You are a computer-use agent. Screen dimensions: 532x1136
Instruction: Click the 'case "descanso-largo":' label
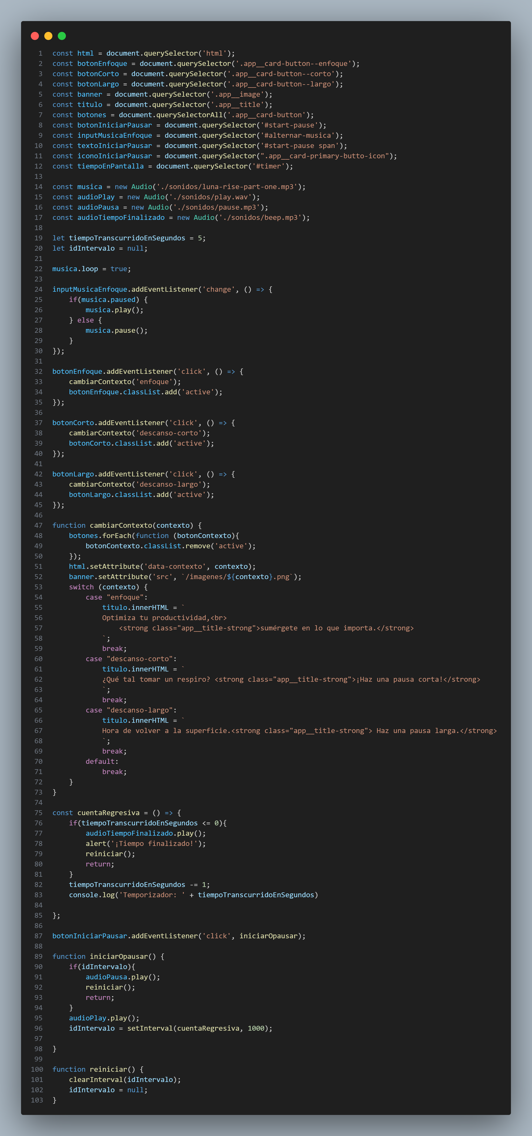pyautogui.click(x=131, y=710)
